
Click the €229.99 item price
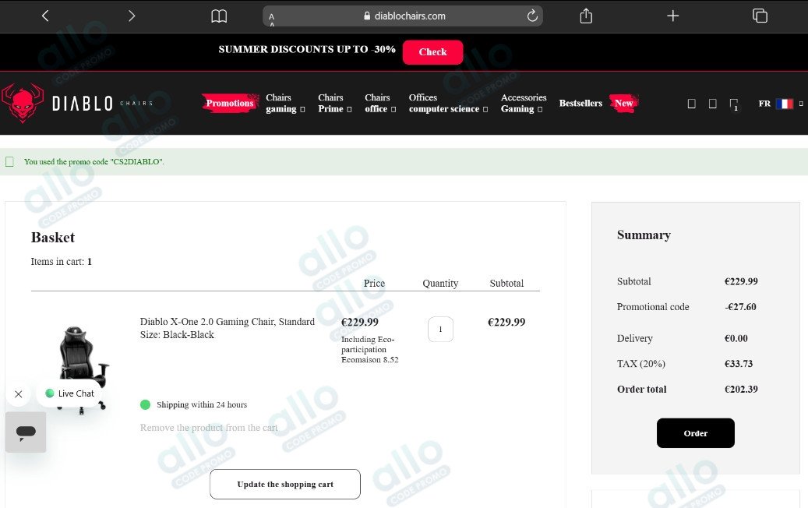click(x=360, y=322)
